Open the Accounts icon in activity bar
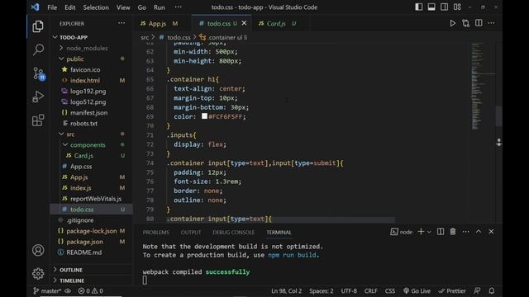This screenshot has width=529, height=297. [38, 250]
